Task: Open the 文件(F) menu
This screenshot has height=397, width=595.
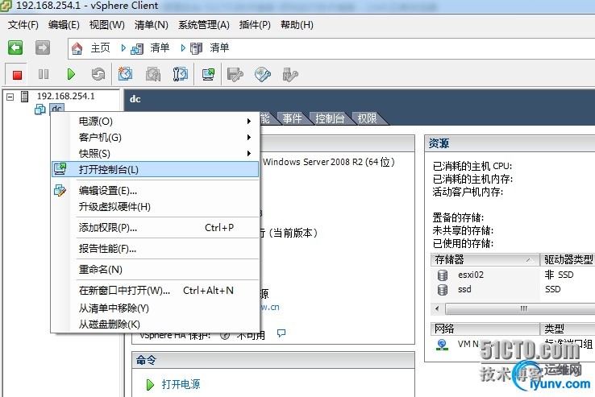Action: (23, 25)
